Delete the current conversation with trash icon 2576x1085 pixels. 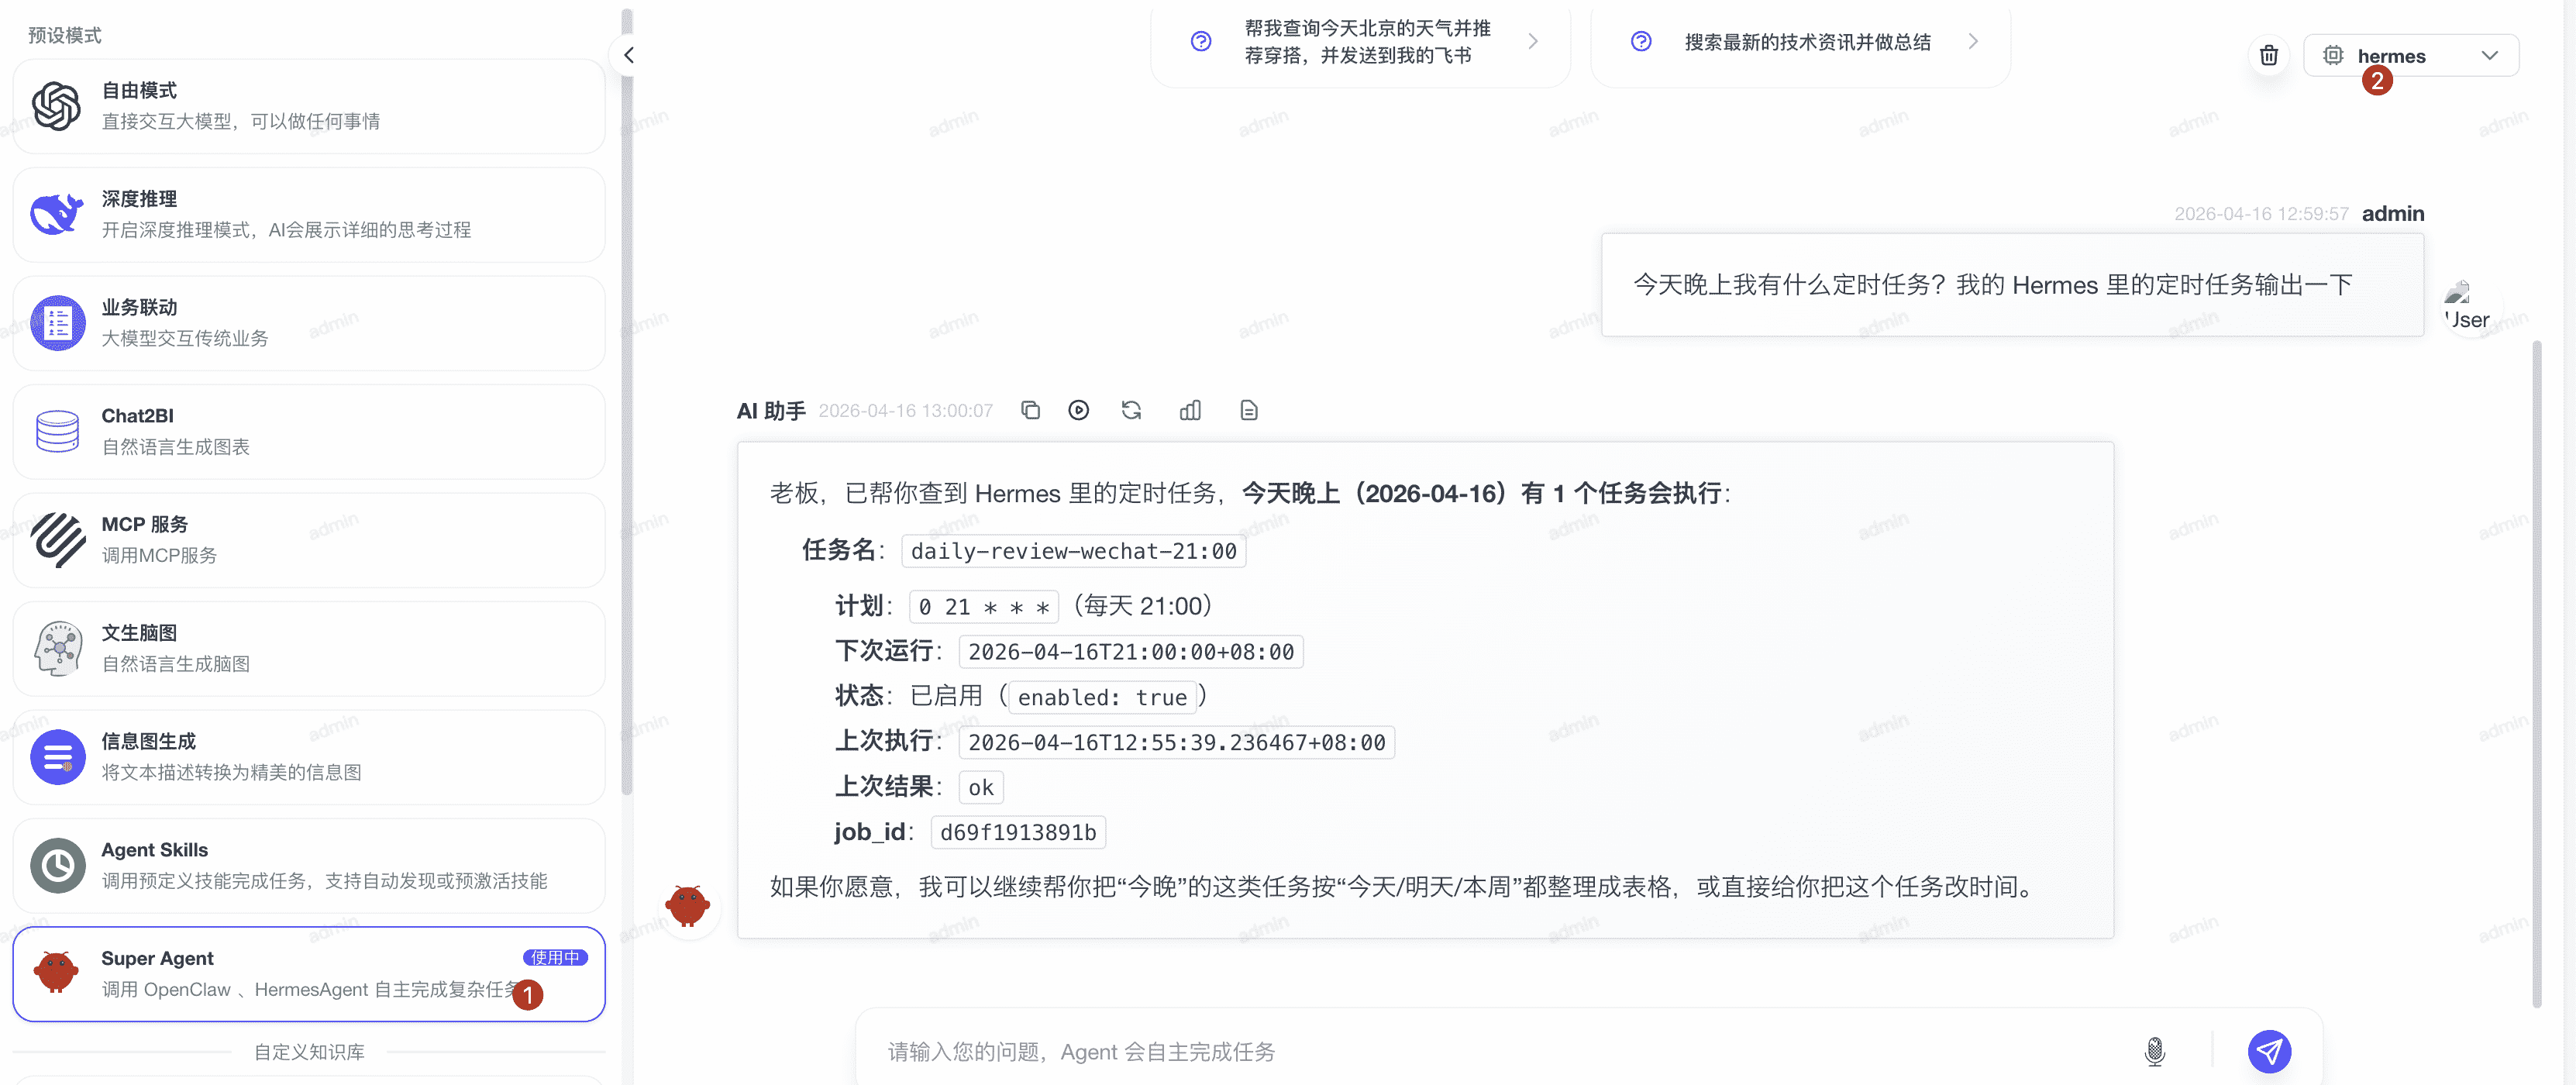click(x=2269, y=55)
